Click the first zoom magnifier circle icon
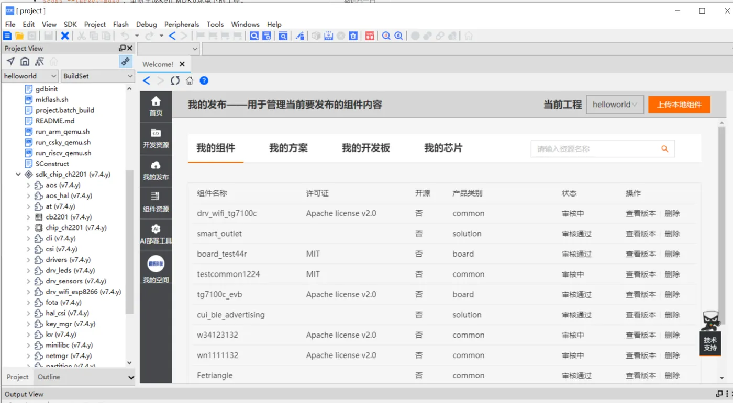The height and width of the screenshot is (403, 733). tap(386, 36)
